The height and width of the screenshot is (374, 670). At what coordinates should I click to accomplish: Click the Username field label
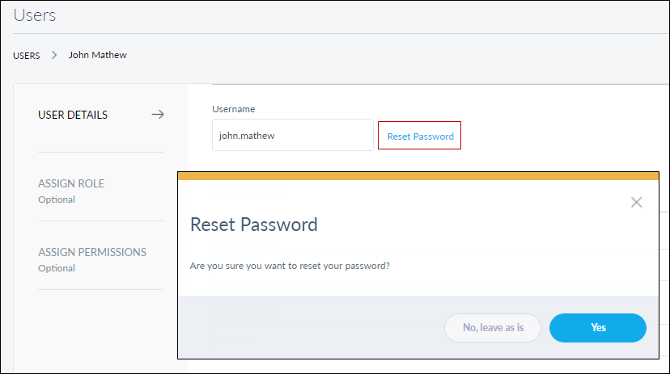[234, 108]
